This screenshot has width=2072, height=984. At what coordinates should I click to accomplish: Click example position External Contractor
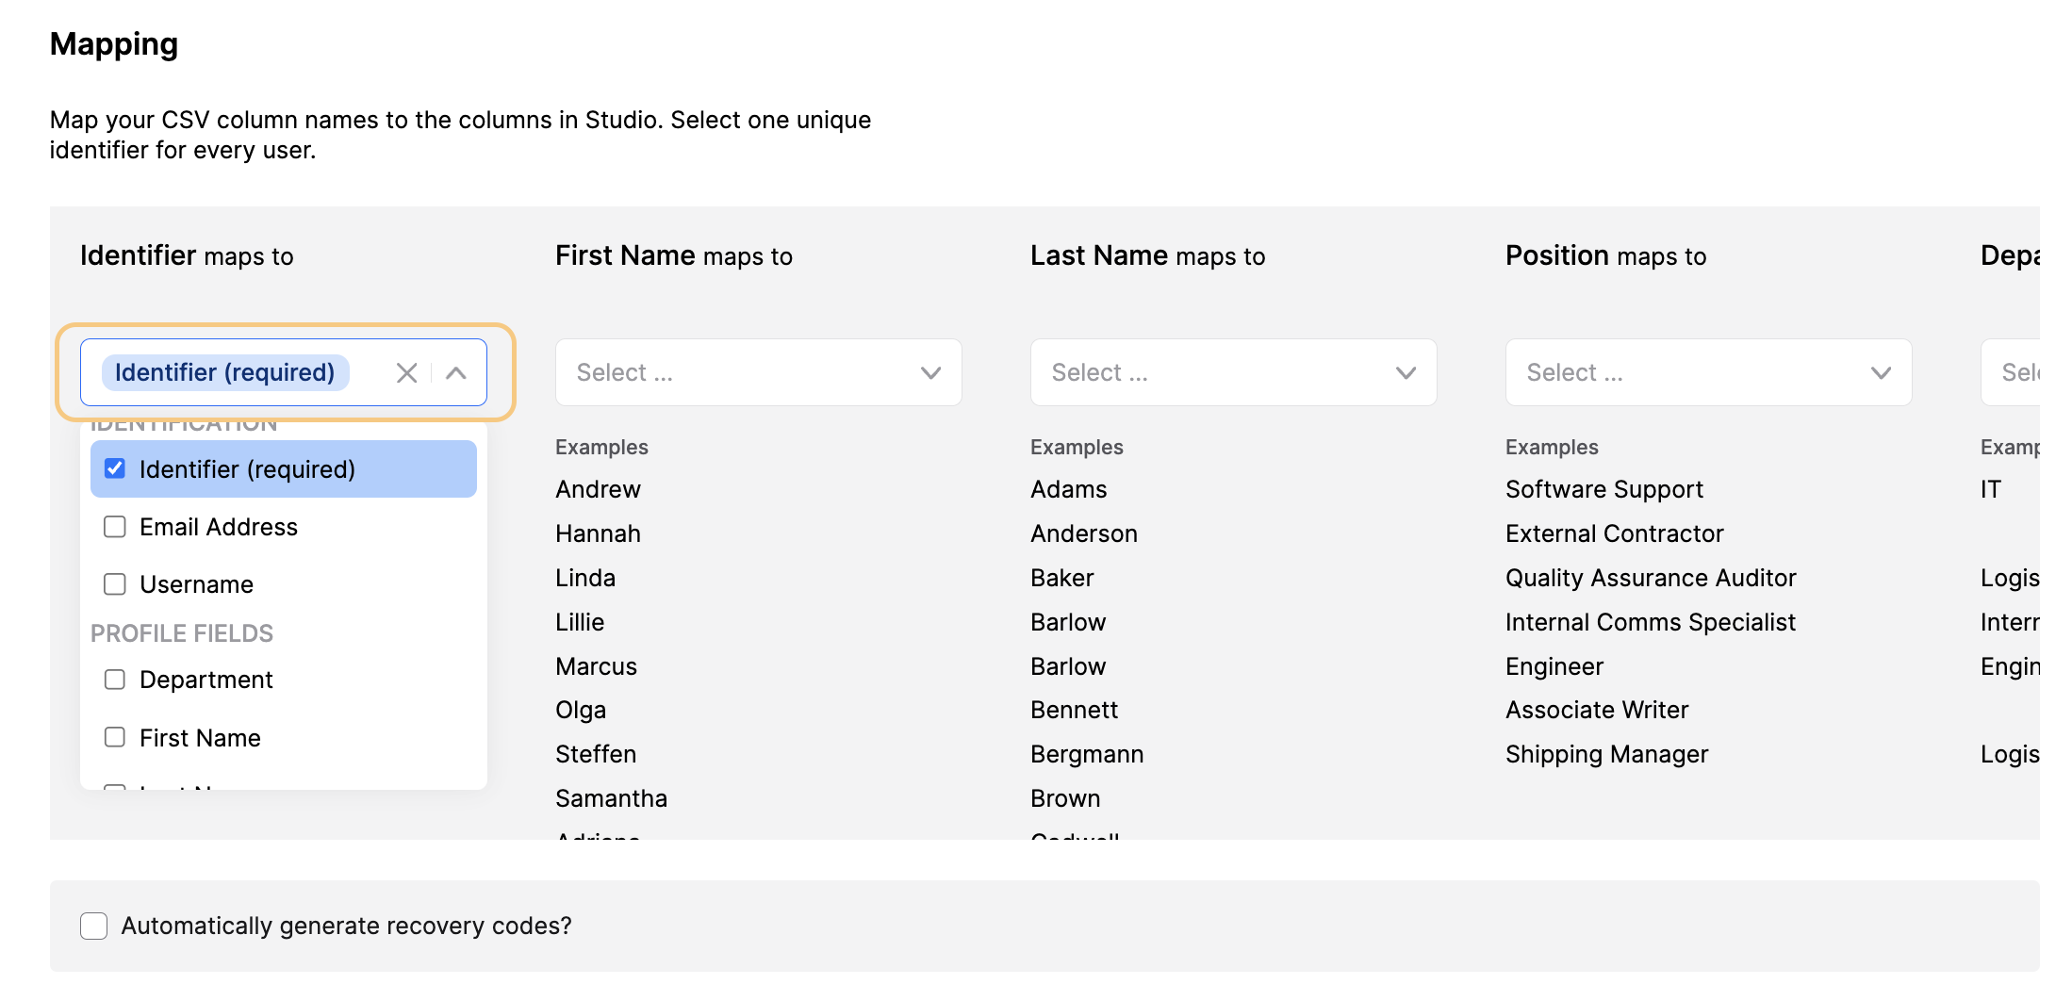(x=1615, y=533)
